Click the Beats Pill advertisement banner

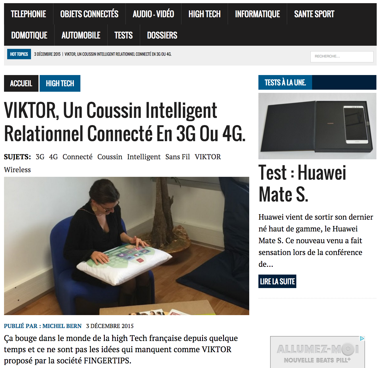click(x=318, y=352)
